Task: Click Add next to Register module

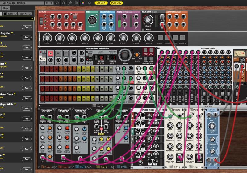Action: pos(27,37)
